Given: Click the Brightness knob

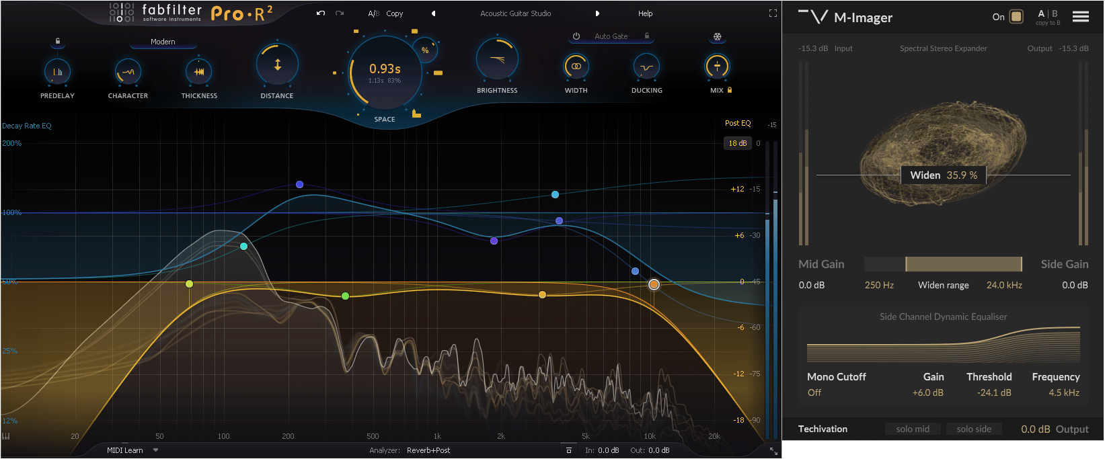Looking at the screenshot, I should 497,60.
